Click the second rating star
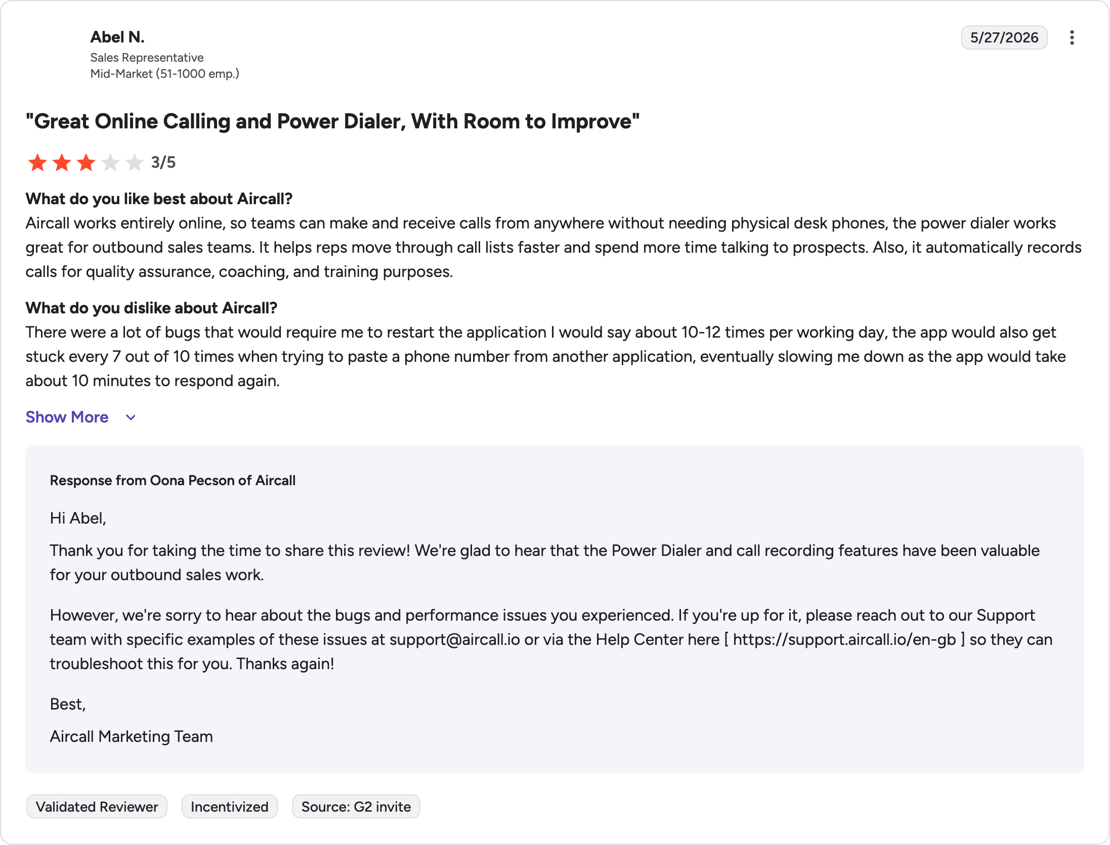The height and width of the screenshot is (845, 1110). point(62,163)
